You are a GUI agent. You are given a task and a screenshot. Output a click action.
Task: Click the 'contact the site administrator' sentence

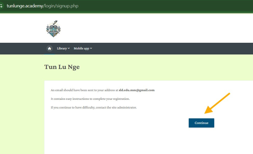pyautogui.click(x=94, y=107)
